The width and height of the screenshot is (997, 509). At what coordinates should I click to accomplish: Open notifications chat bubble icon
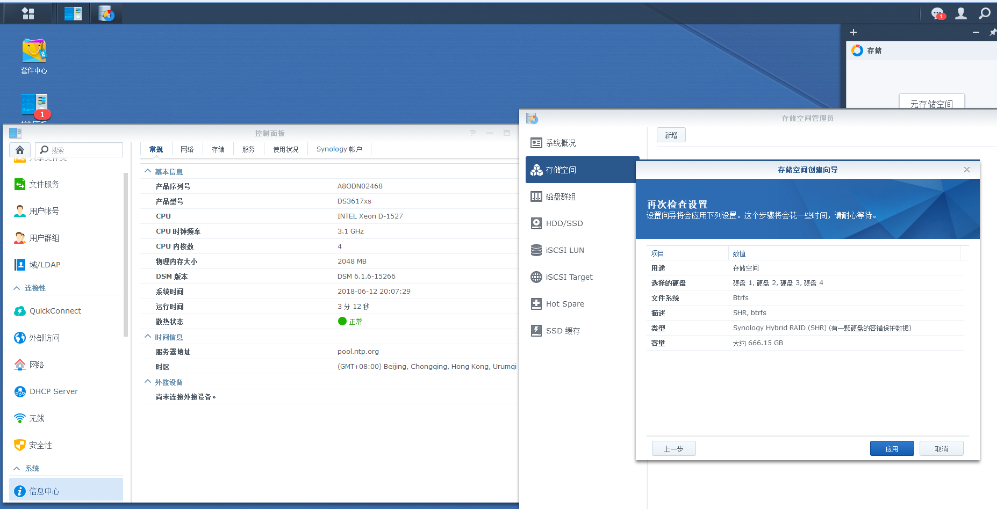point(937,13)
